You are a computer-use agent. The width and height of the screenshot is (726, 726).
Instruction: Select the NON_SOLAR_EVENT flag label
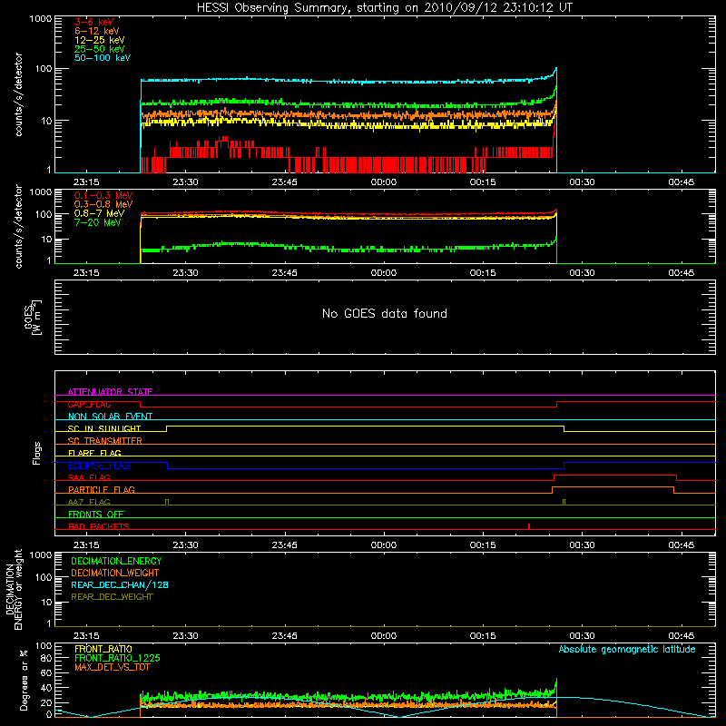pos(110,417)
